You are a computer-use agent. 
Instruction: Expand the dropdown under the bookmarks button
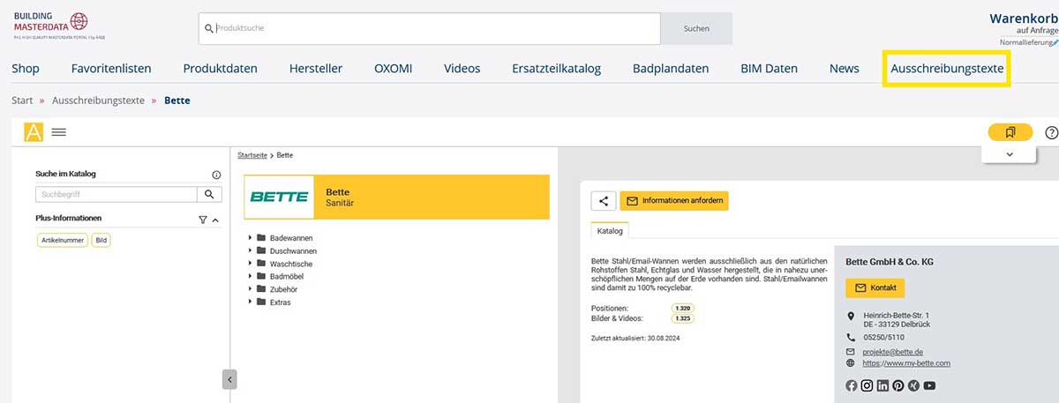[1009, 154]
